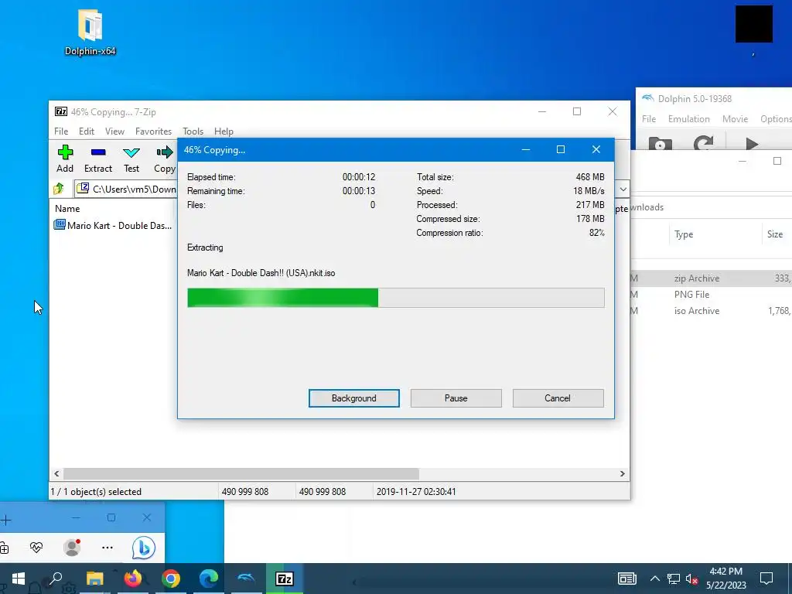Screen dimensions: 792x594
Task: Open taskbar search magnifier
Action: [55, 579]
